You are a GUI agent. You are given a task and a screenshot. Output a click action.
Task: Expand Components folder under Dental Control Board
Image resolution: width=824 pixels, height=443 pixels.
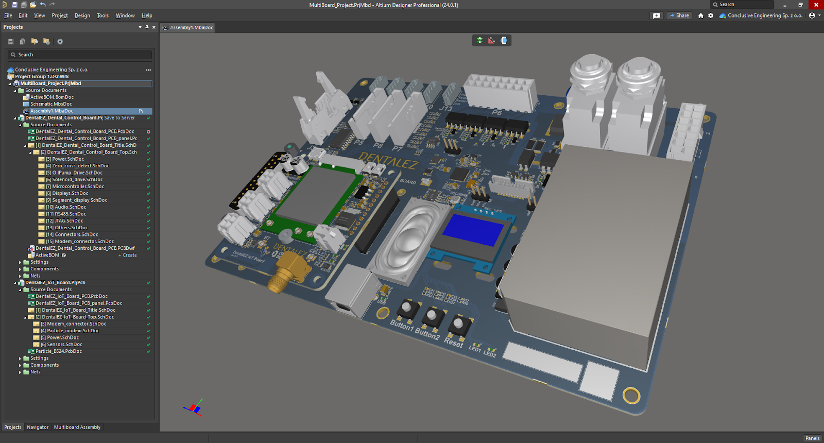tap(20, 269)
